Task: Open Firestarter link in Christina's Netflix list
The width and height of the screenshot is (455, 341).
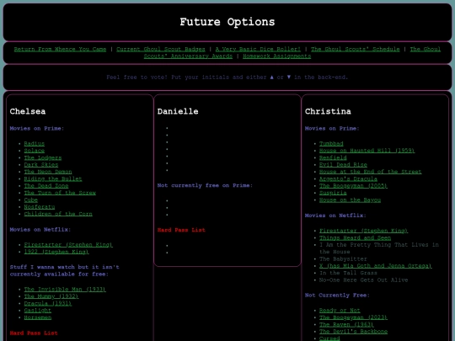Action: point(364,231)
